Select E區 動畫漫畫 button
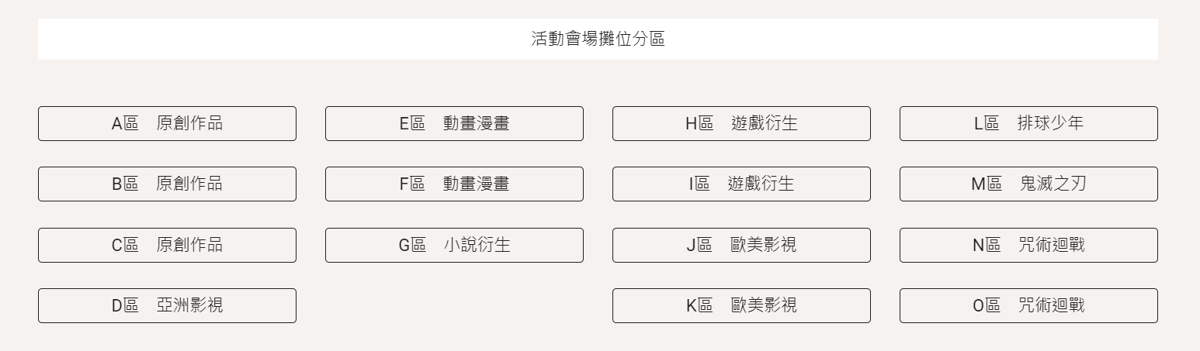The height and width of the screenshot is (351, 1200). point(454,123)
